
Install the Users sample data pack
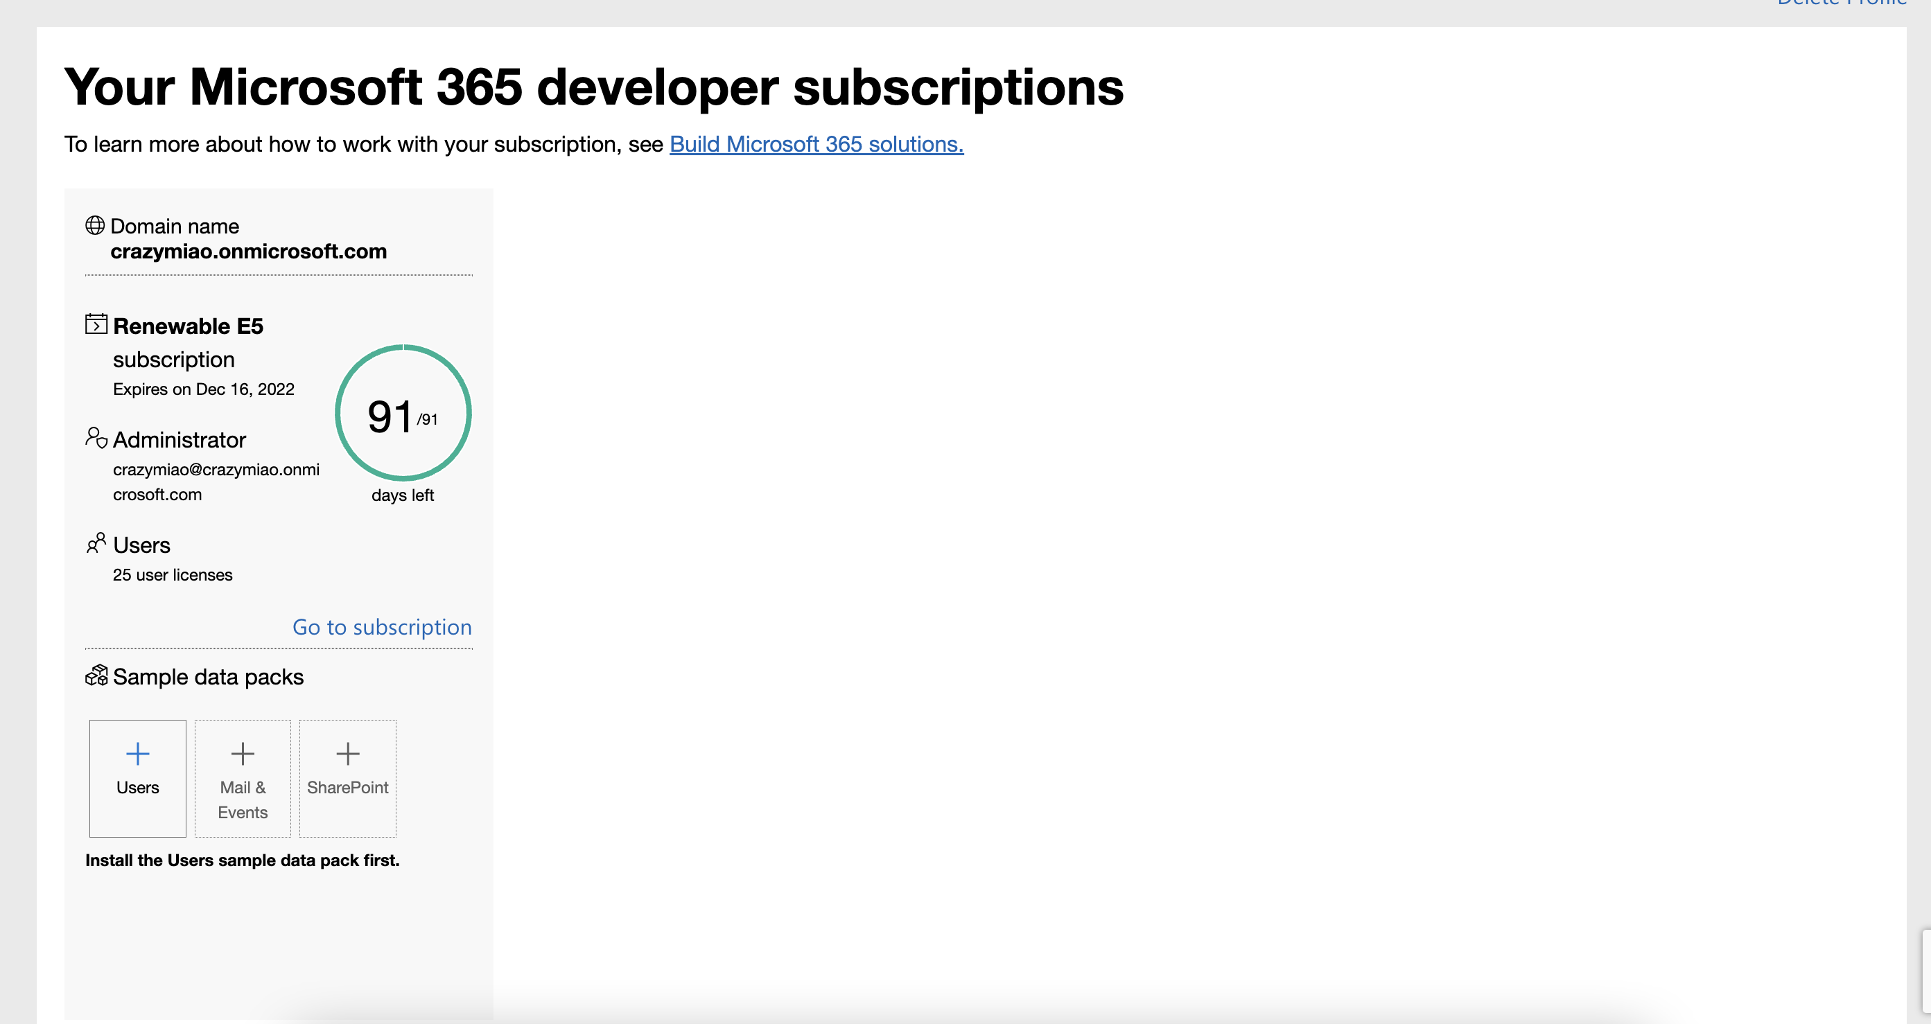[x=138, y=778]
